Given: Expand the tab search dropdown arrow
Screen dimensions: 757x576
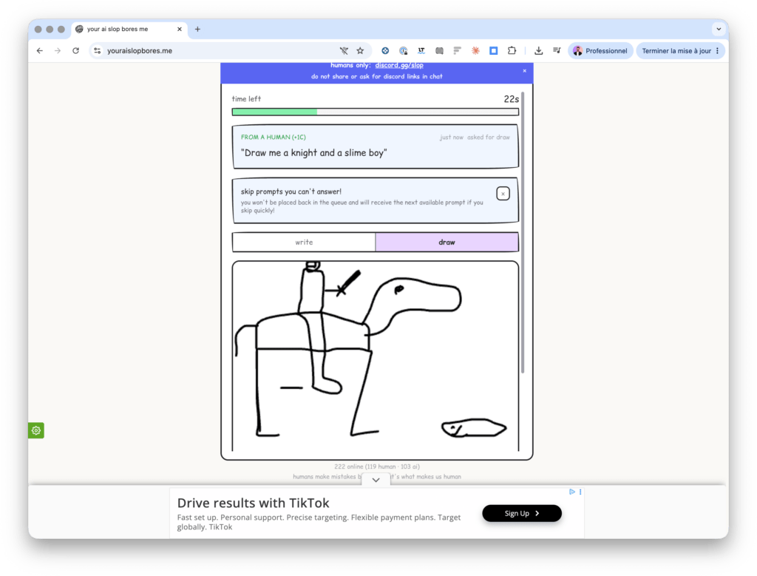Looking at the screenshot, I should click(x=719, y=29).
